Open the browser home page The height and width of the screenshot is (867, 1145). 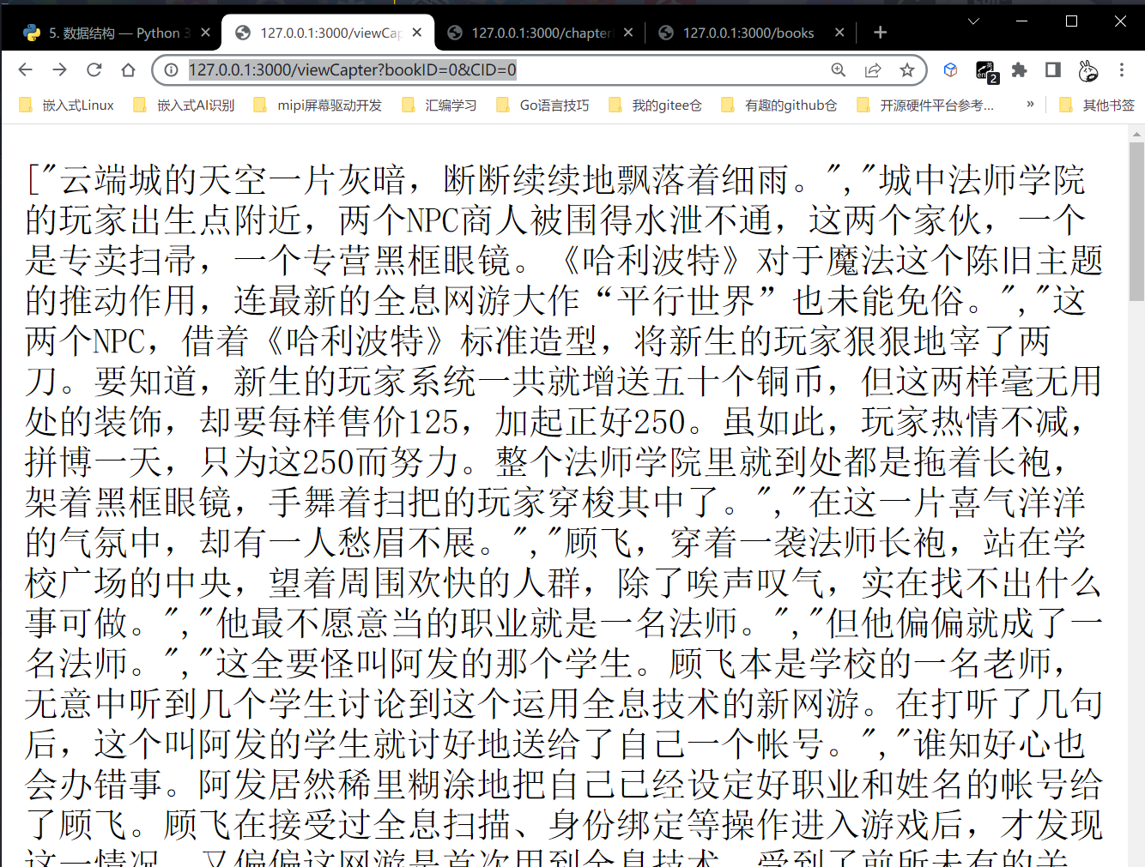[128, 70]
